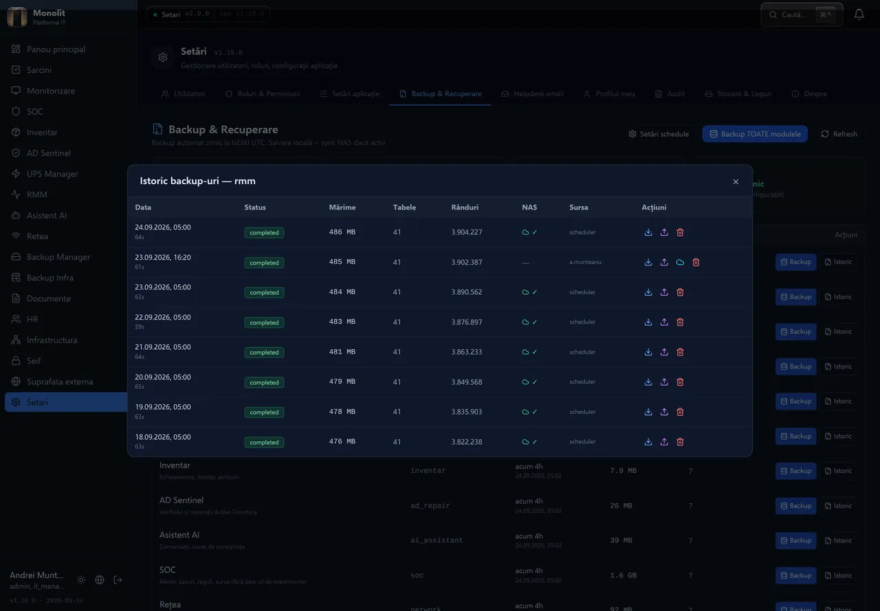Delete the 24.09.2026, 05:00 backup
The image size is (880, 611).
[680, 232]
